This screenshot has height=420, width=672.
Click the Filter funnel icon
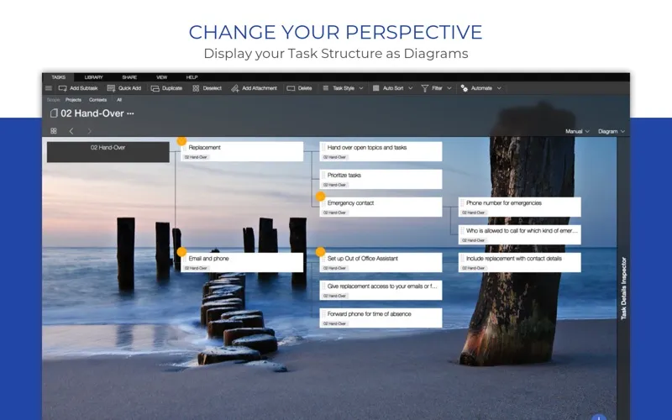point(425,88)
